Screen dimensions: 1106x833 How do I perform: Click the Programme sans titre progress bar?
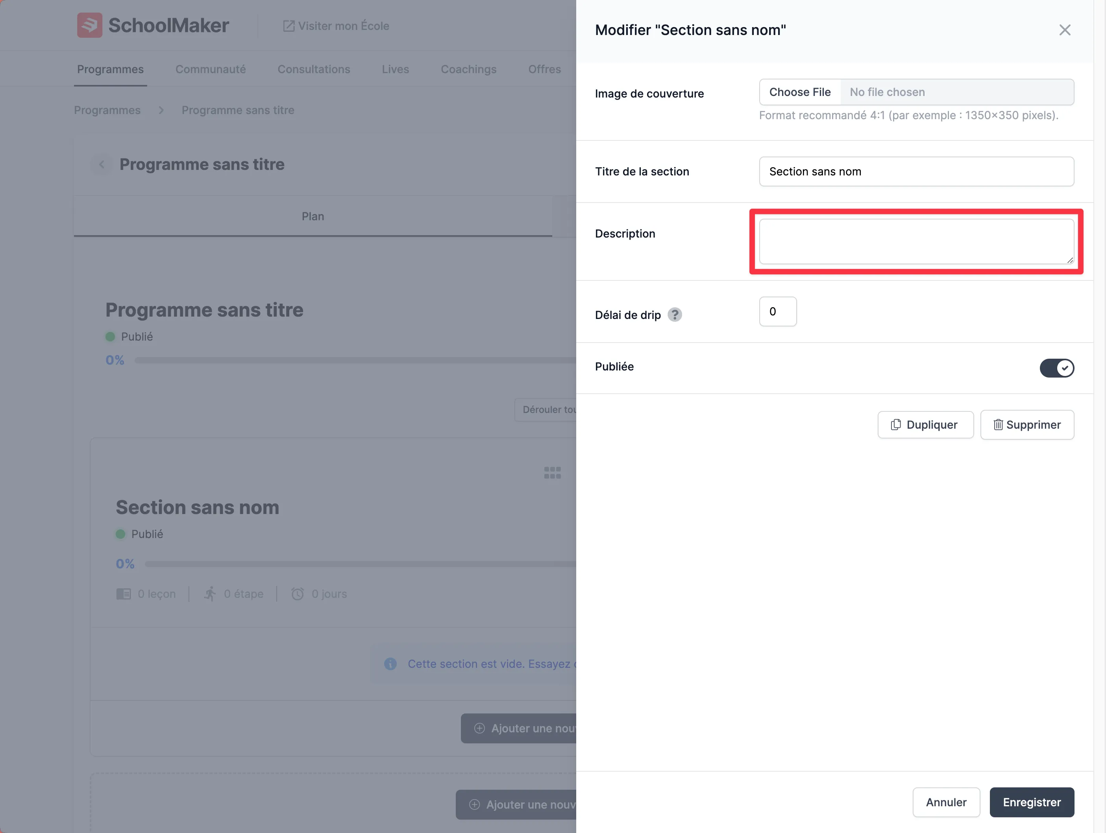click(355, 360)
